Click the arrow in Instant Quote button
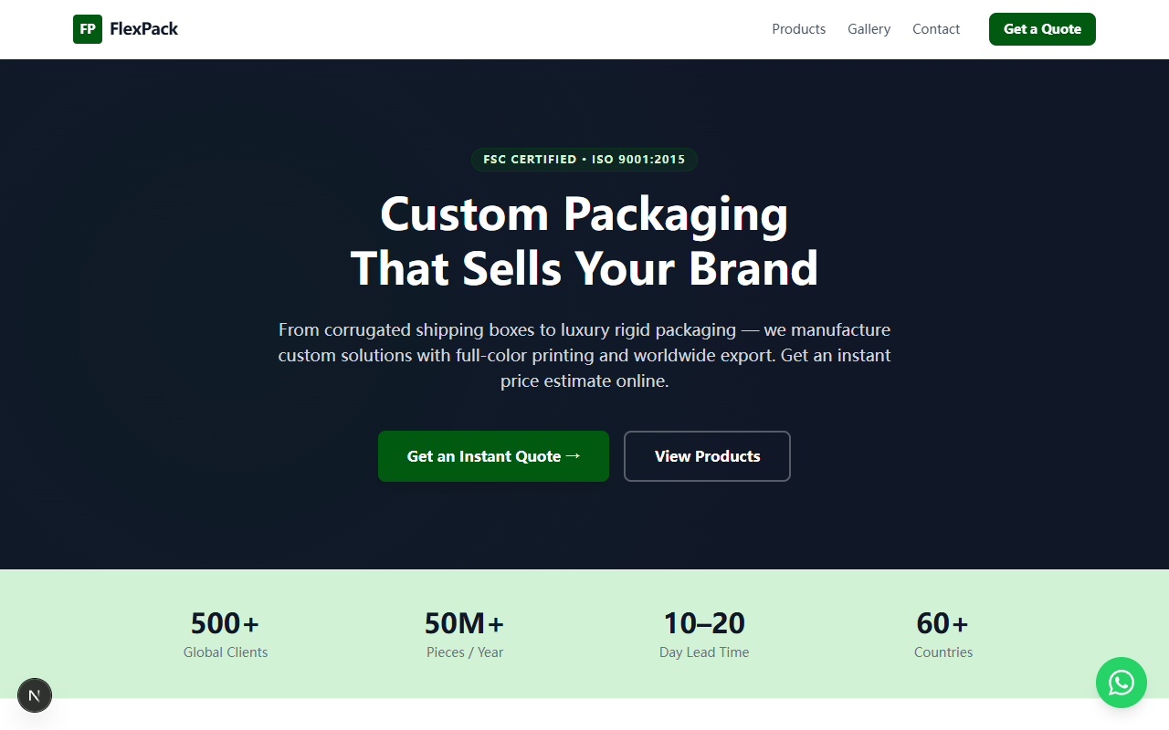 (574, 455)
